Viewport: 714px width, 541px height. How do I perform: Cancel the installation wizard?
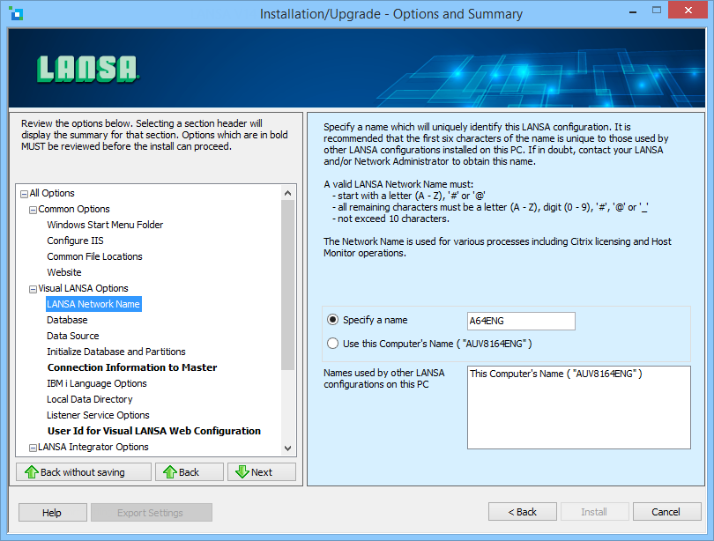click(666, 512)
